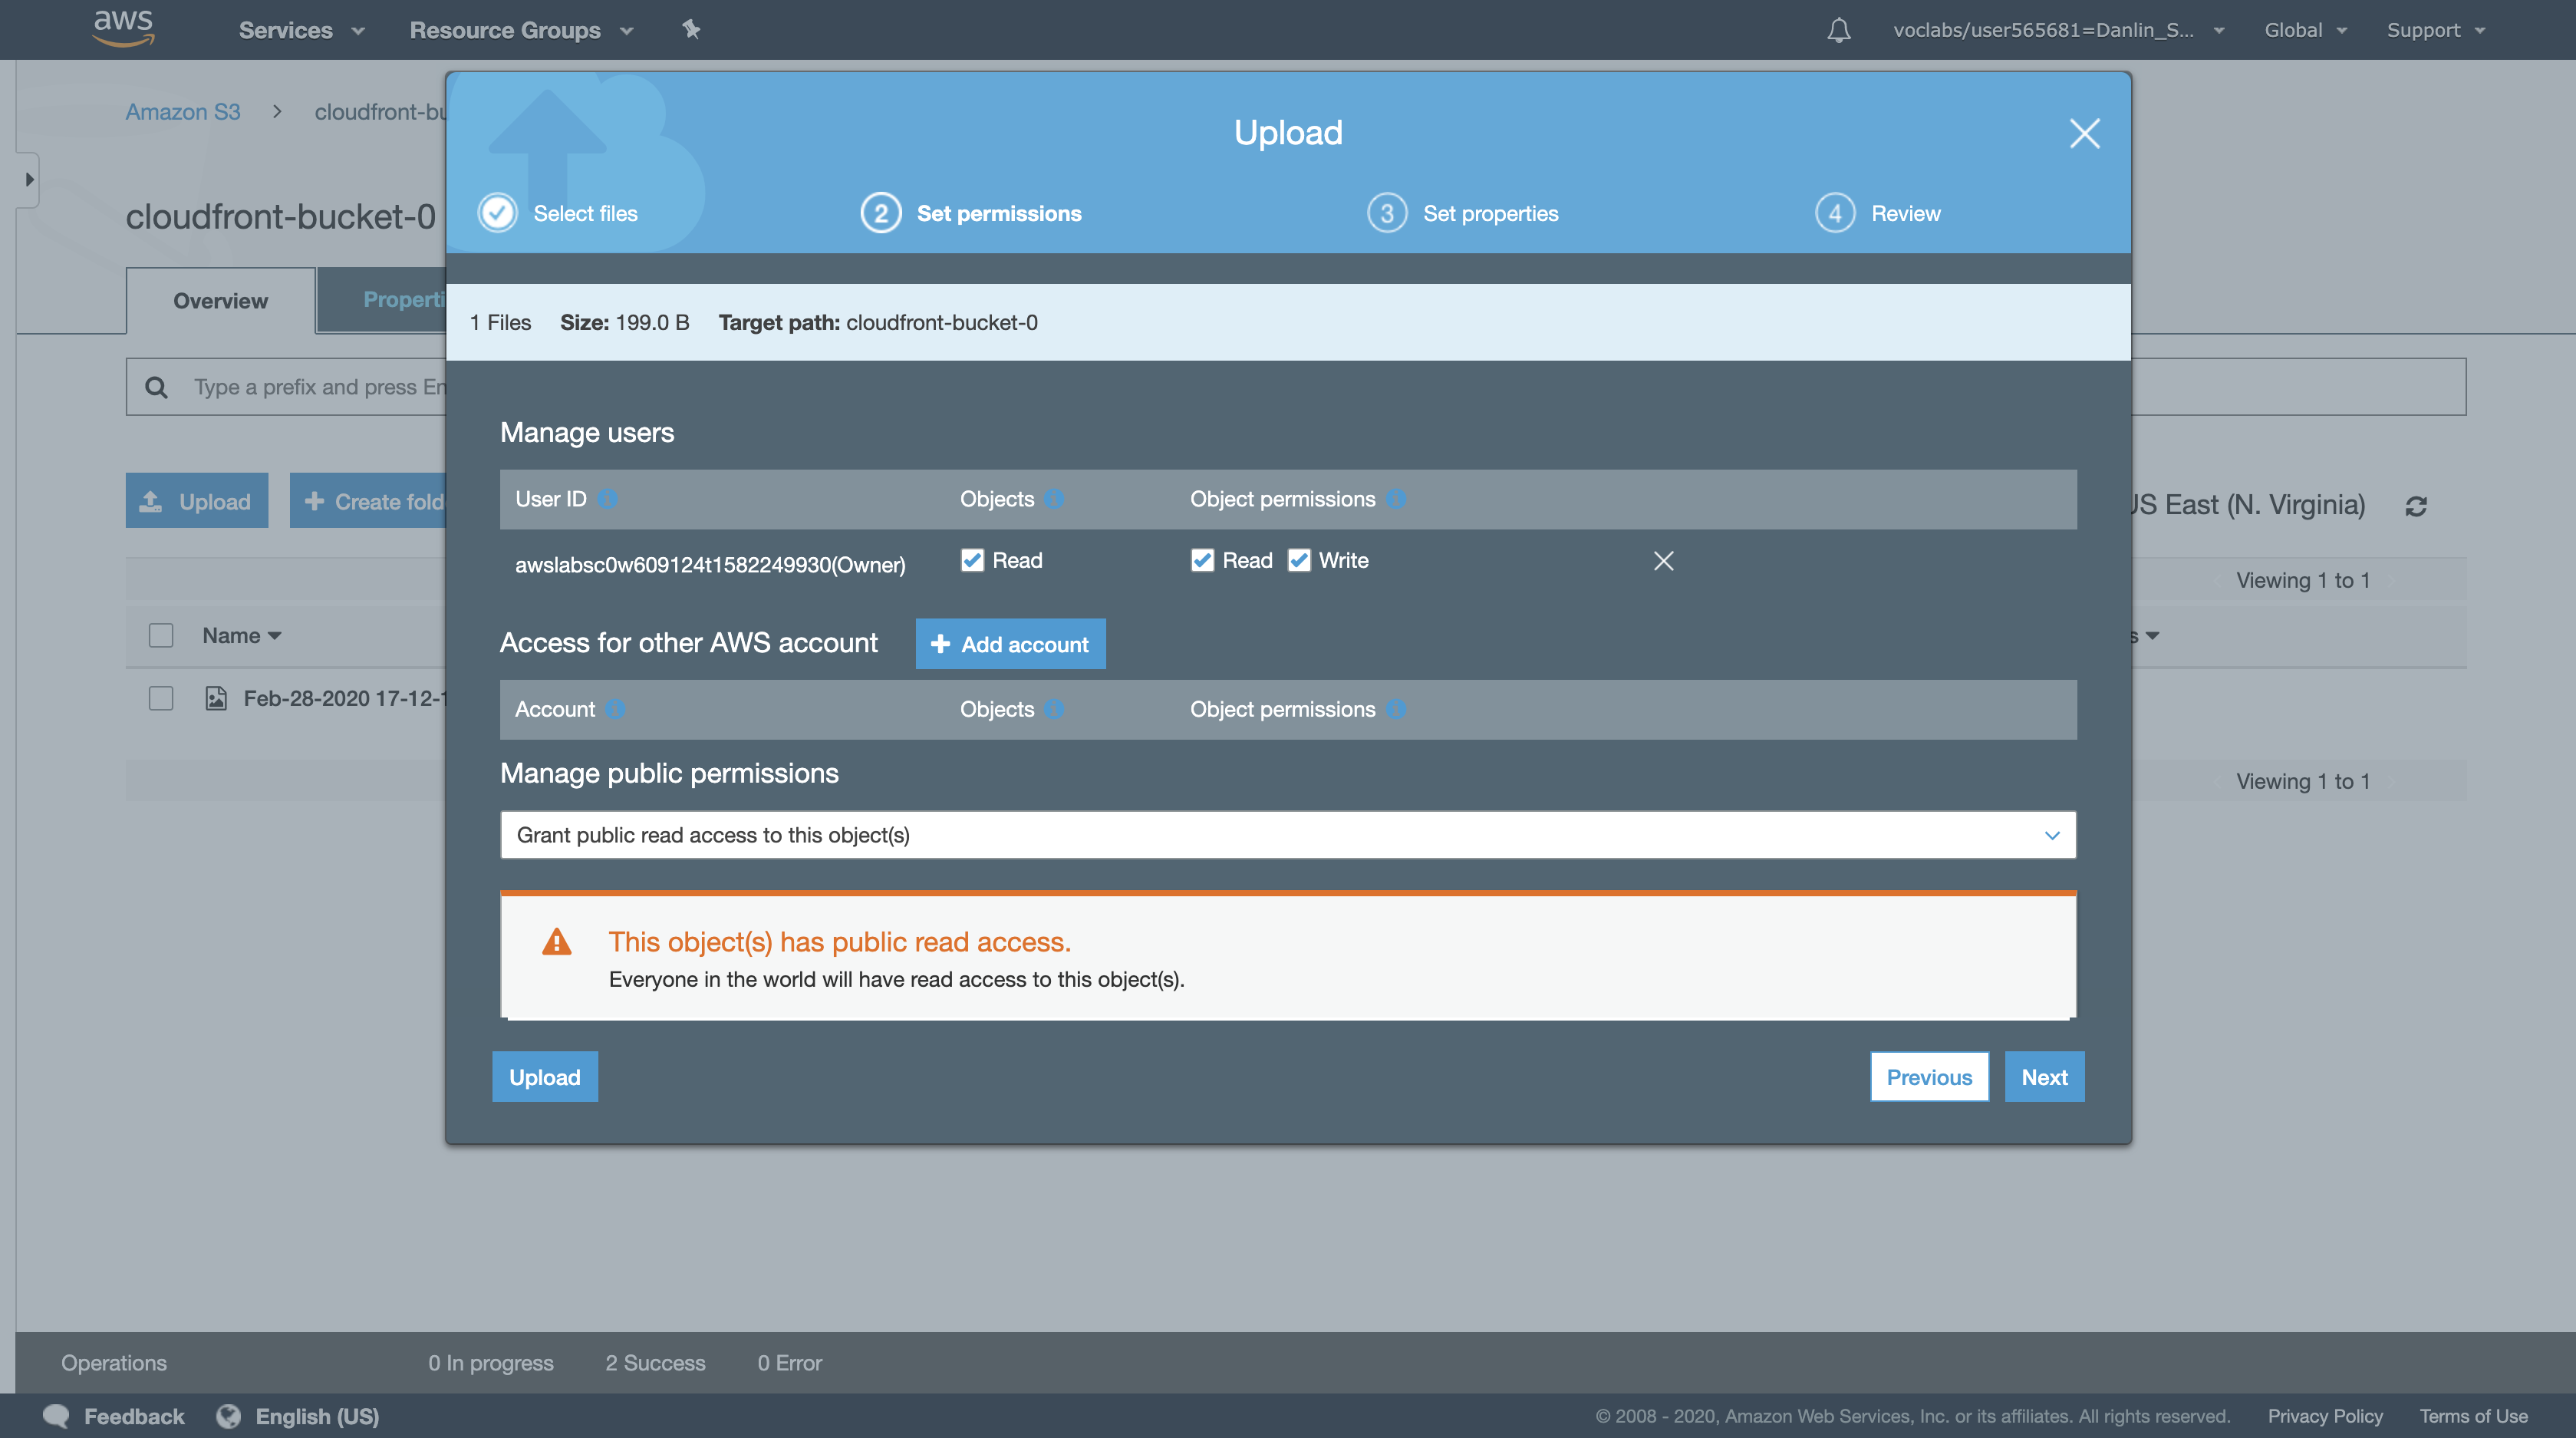Open the Global region dropdown
Viewport: 2576px width, 1438px height.
(x=2304, y=30)
